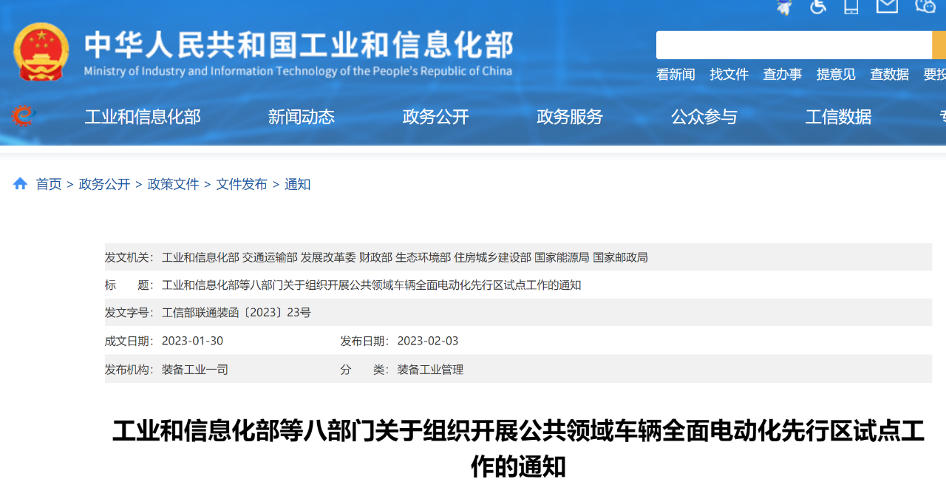This screenshot has width=946, height=496.
Task: Open the 政务服务 navigation menu
Action: 569,117
